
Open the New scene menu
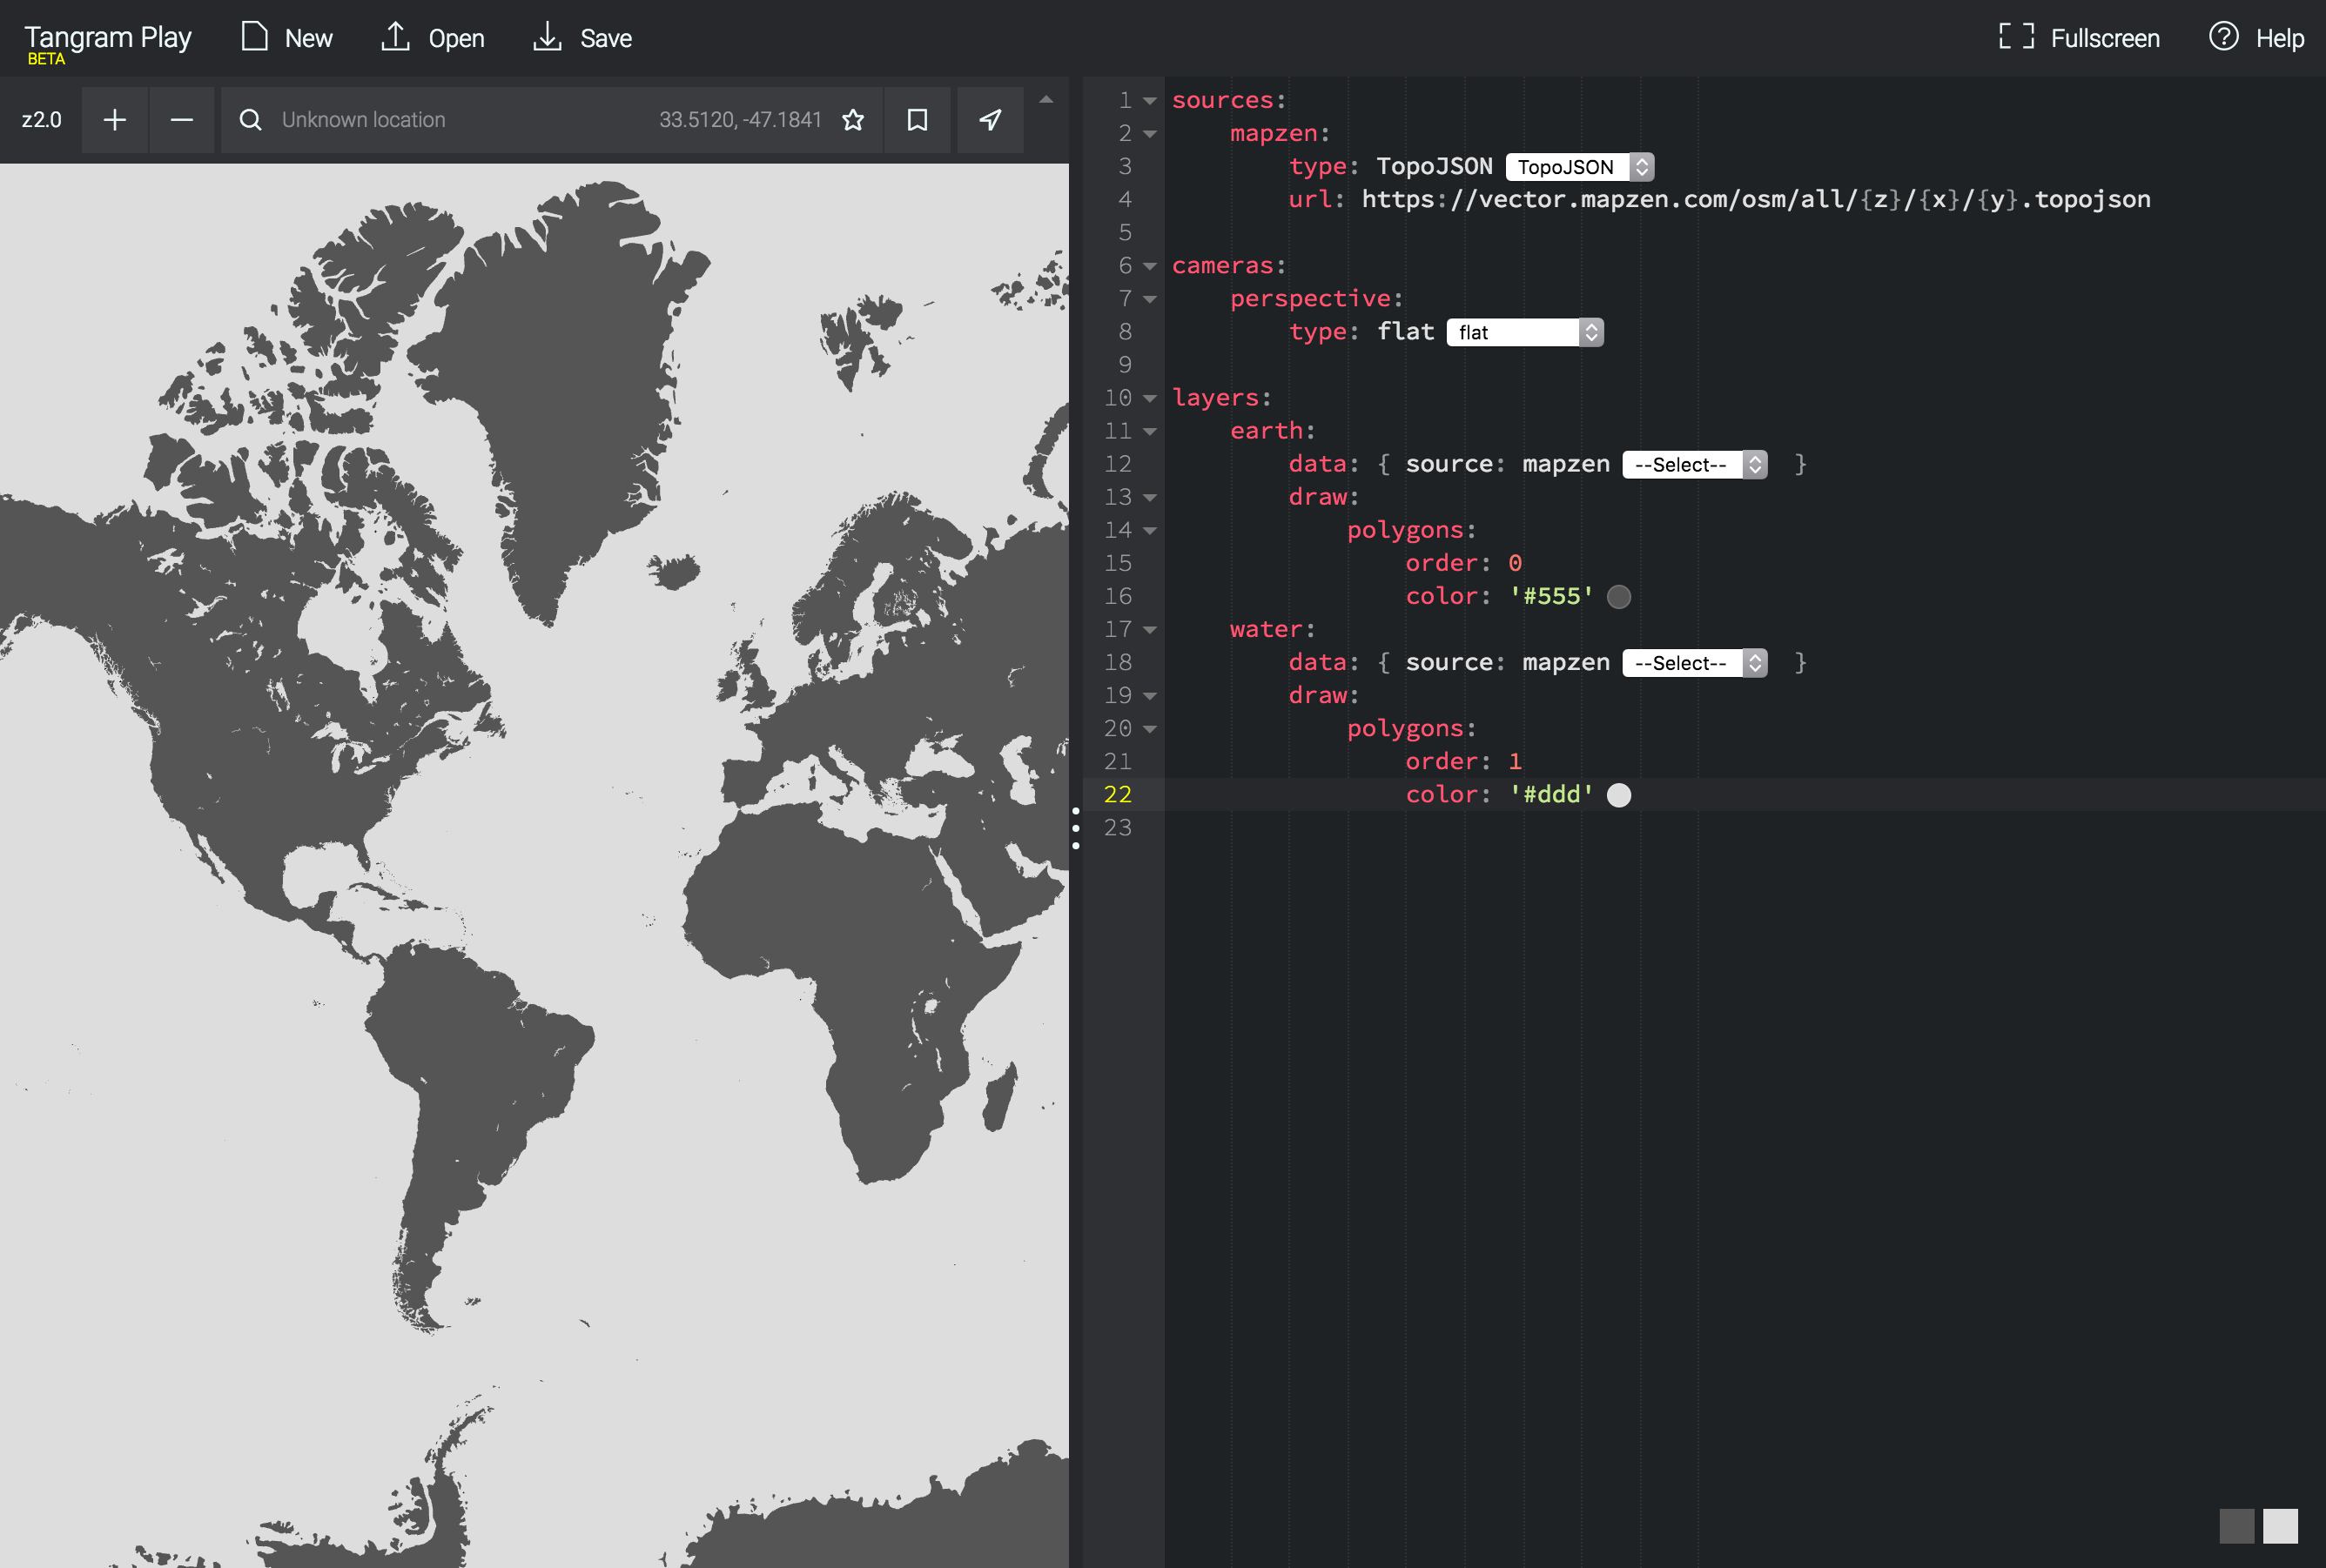[x=286, y=38]
